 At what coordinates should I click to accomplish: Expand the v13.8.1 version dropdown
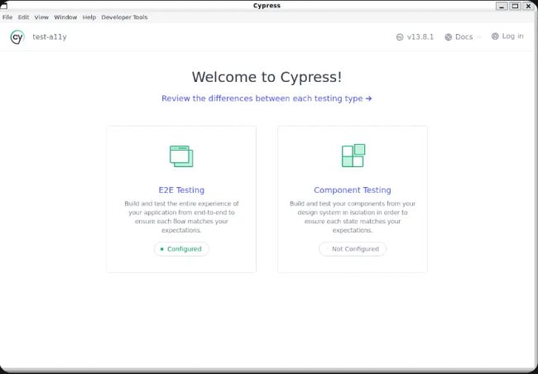(415, 37)
